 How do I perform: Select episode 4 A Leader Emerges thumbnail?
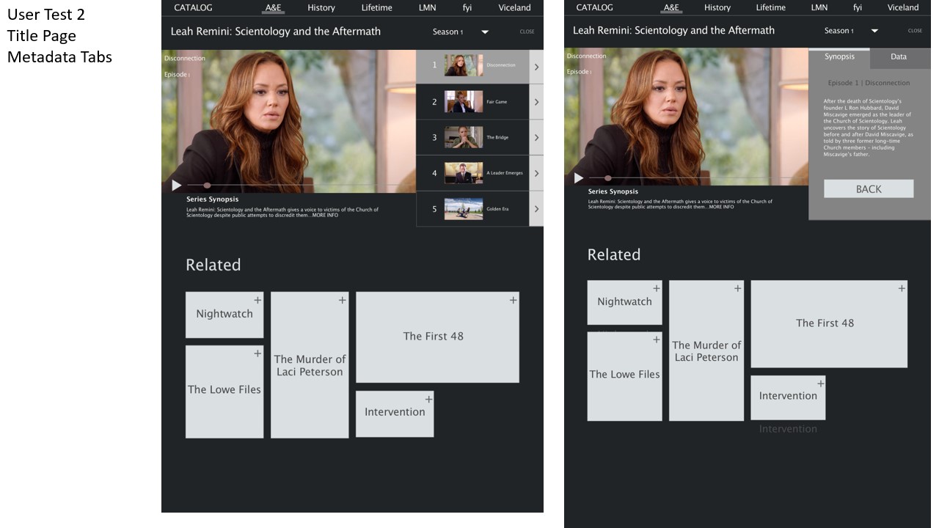[464, 173]
